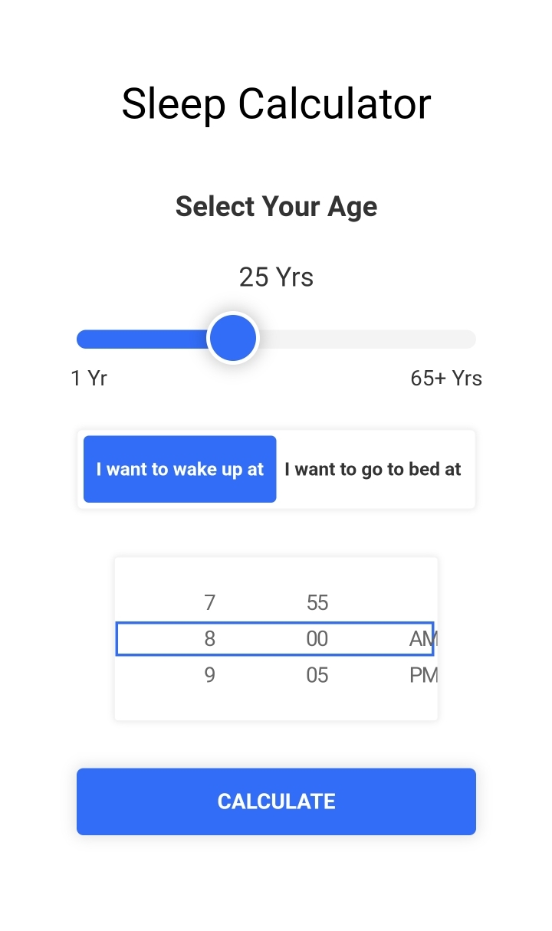Tap the selected hour 8 in the picker

click(209, 639)
